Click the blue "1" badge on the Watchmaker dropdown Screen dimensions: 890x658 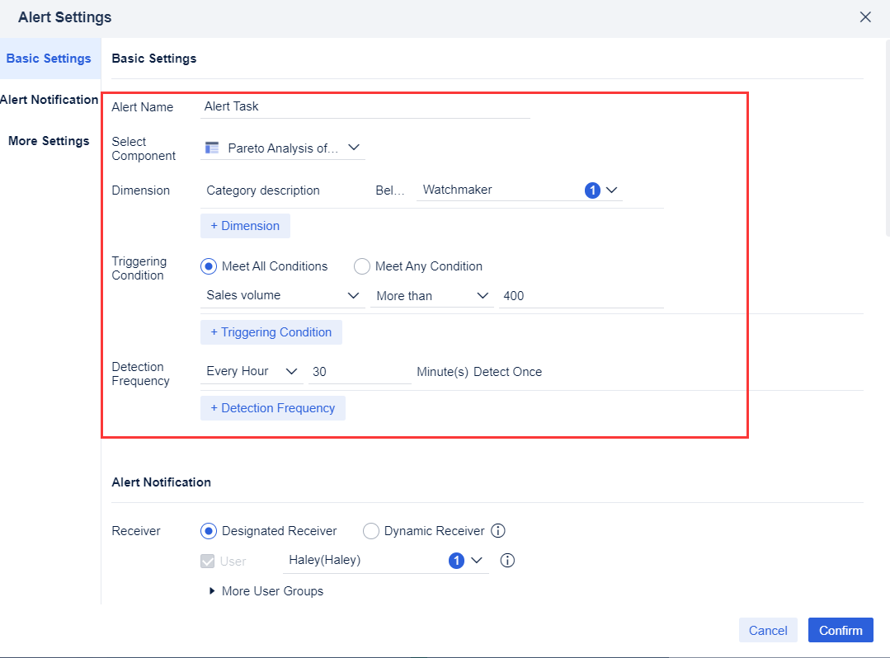click(592, 190)
